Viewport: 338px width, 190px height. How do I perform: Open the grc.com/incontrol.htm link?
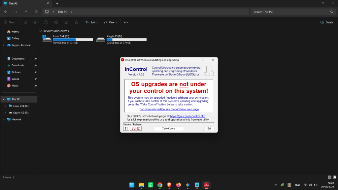click(x=187, y=116)
